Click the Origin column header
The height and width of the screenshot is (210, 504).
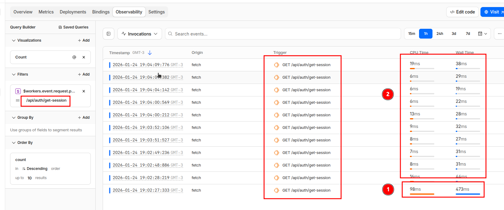pos(197,53)
